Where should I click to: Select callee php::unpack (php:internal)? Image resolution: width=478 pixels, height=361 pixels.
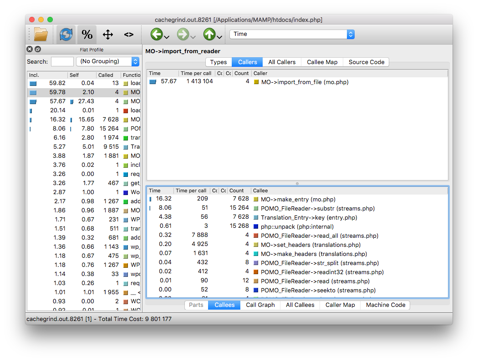[297, 226]
